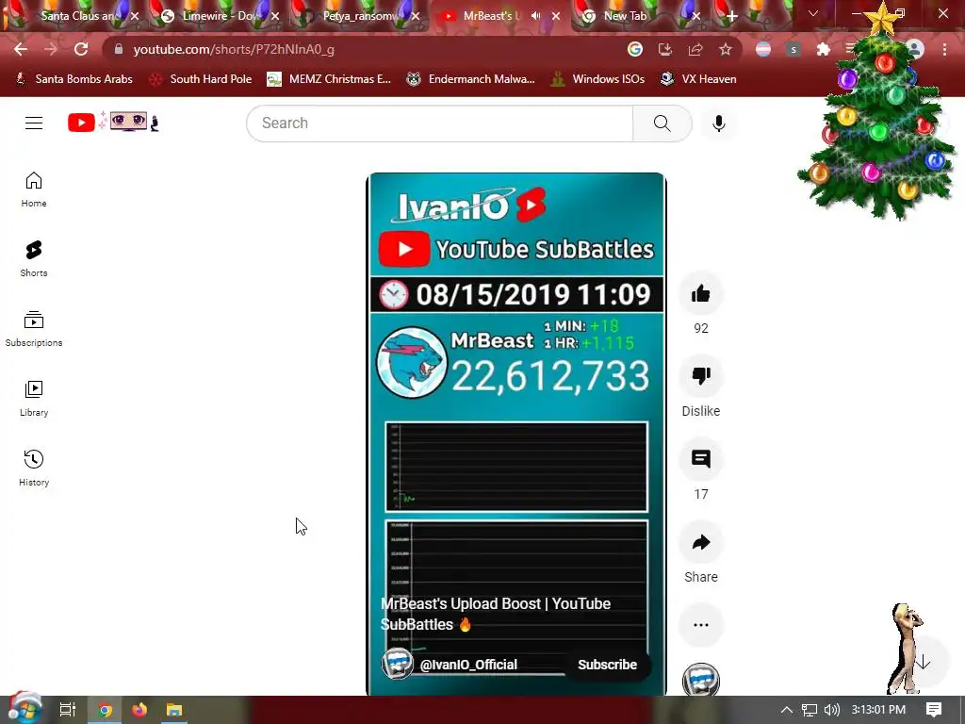Open Endermanch Malware bookmark
The image size is (965, 724).
pos(471,79)
